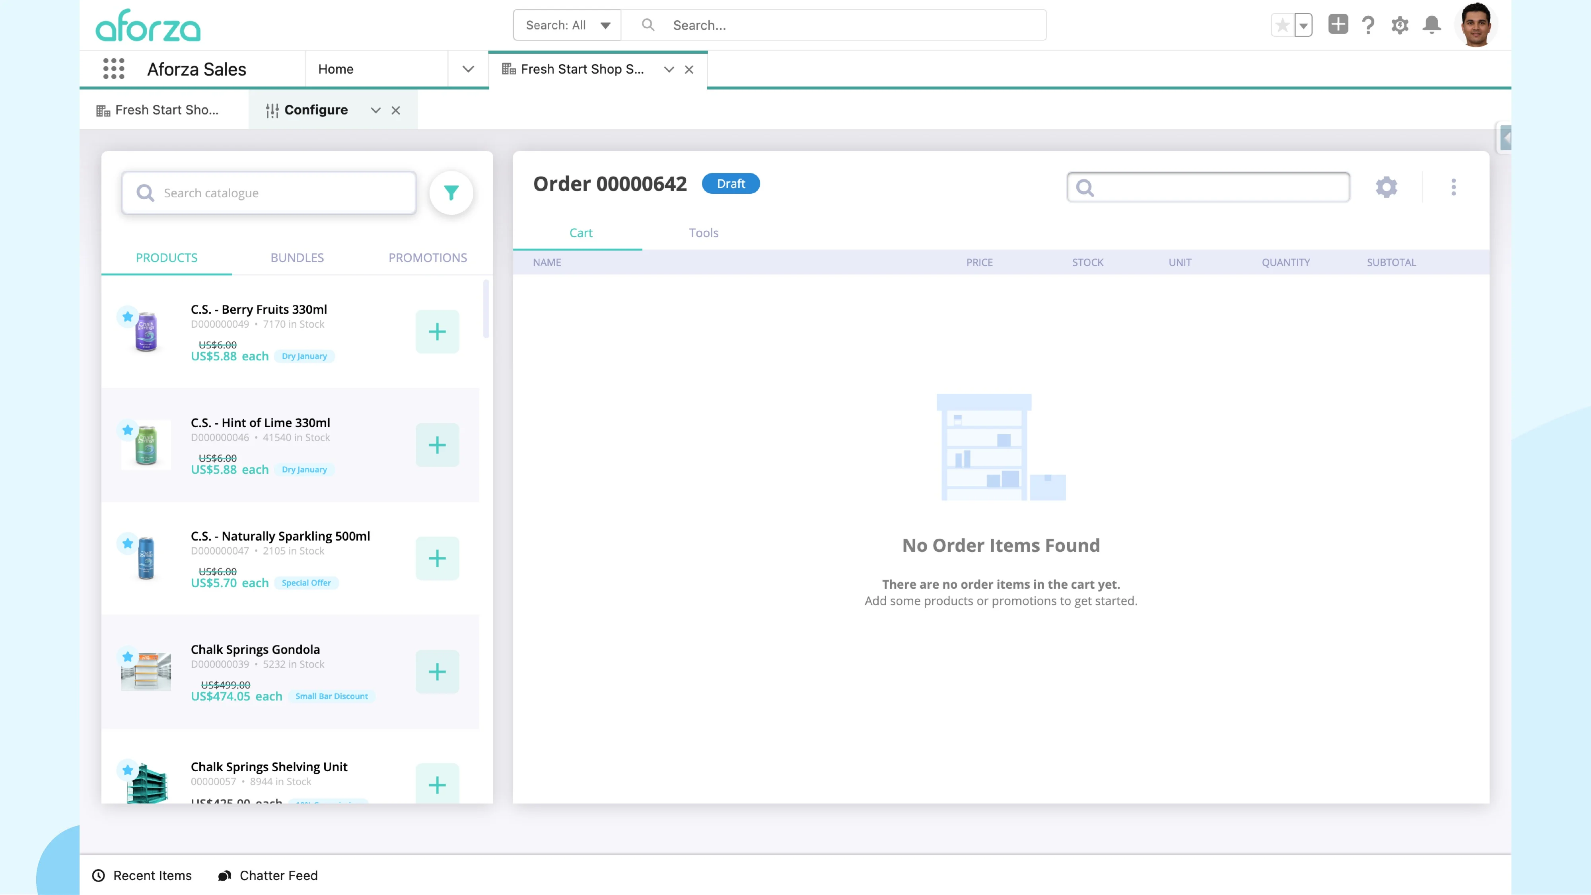The image size is (1591, 895).
Task: Add Chalk Springs Shelving Unit to cart
Action: point(437,784)
